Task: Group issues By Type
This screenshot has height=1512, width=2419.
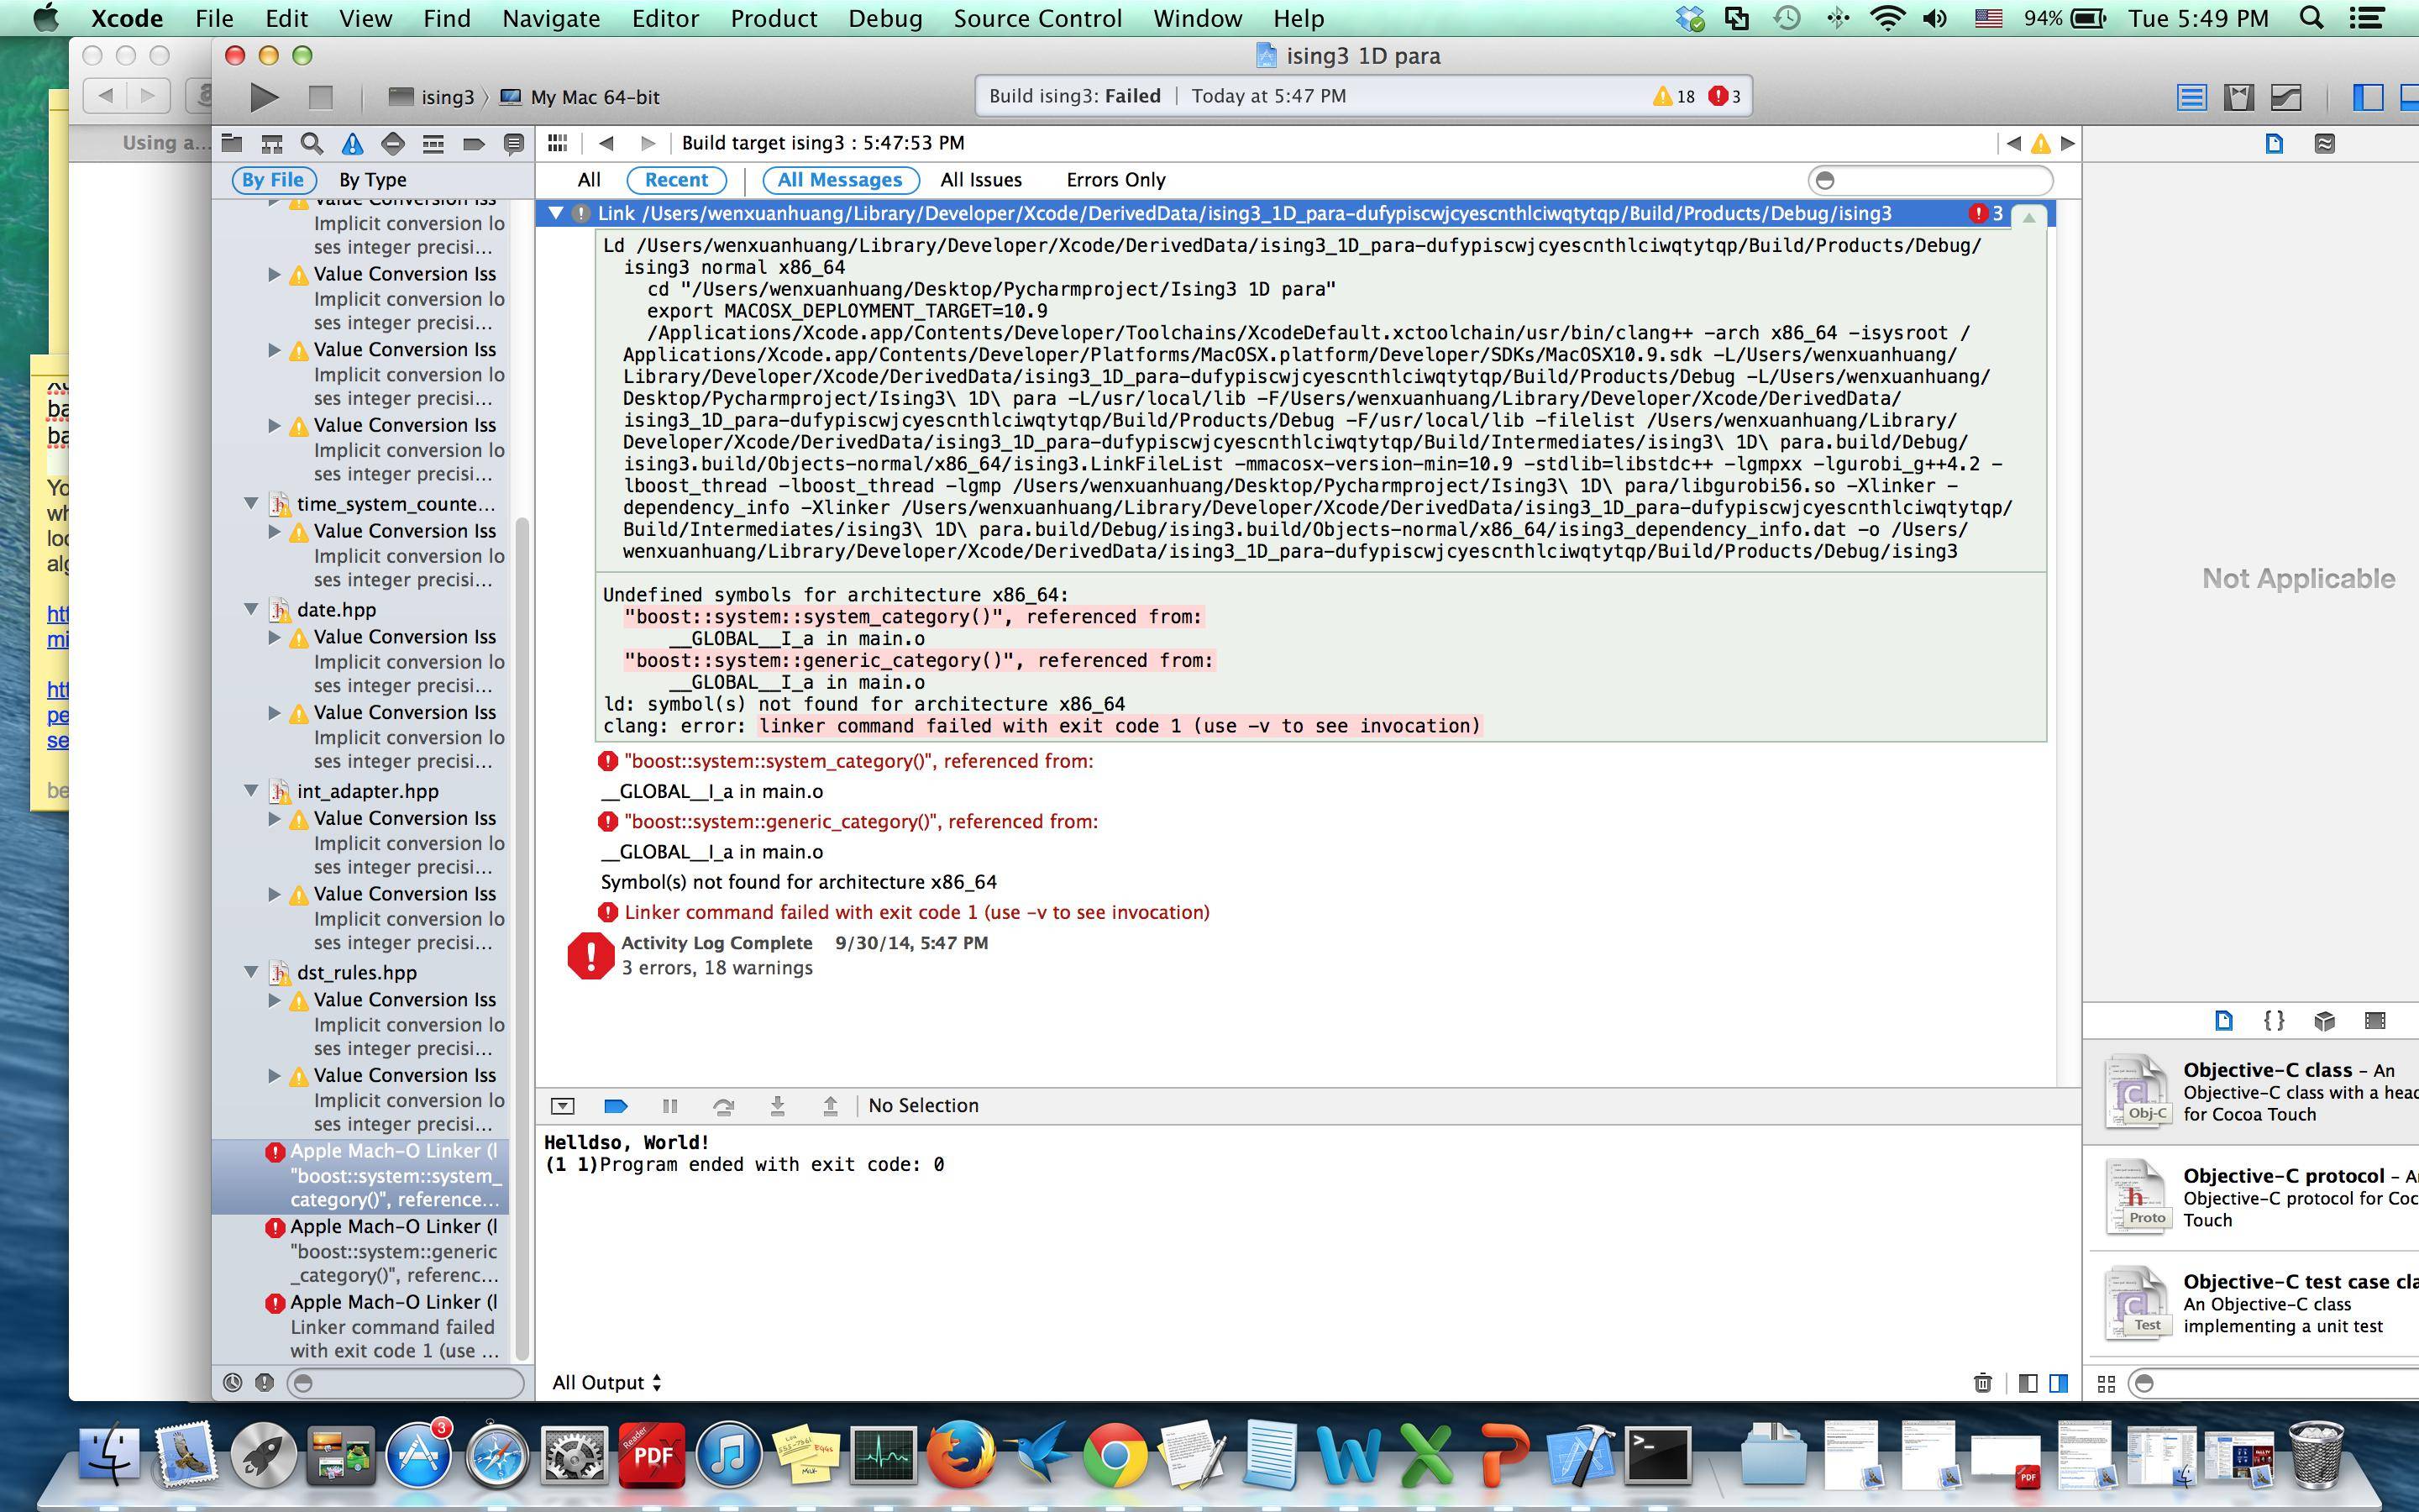Action: tap(373, 180)
